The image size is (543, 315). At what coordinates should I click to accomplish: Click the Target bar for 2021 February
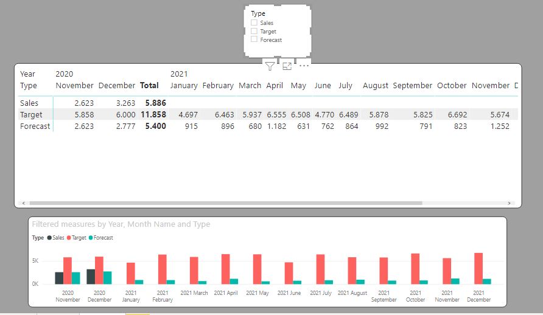click(x=163, y=269)
